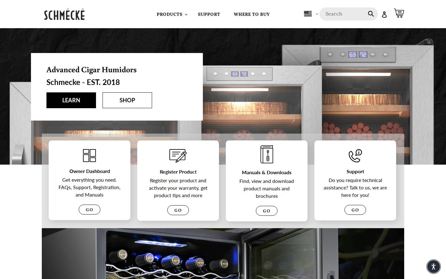
Task: Click the Support phone icon
Action: click(355, 156)
